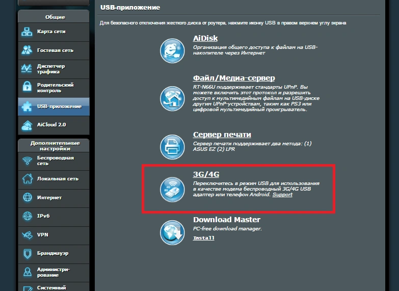Click the print server printer icon

(172, 147)
